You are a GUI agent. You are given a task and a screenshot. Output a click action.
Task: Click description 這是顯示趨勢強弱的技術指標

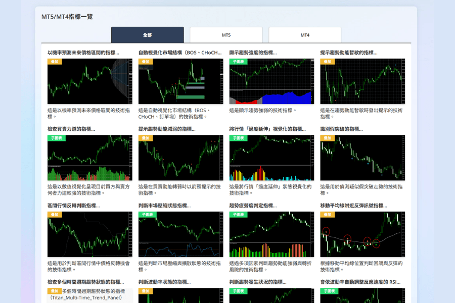point(263,111)
